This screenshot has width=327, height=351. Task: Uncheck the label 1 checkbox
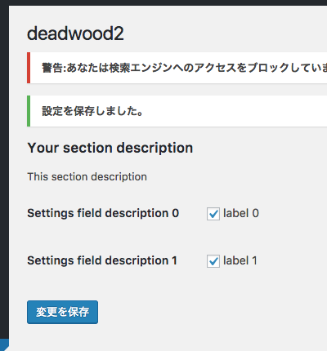213,261
